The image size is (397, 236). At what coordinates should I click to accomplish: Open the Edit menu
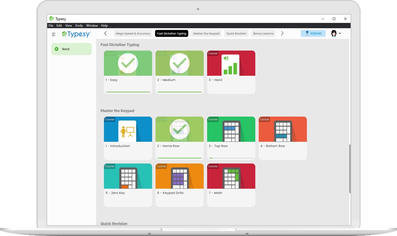[x=59, y=25]
